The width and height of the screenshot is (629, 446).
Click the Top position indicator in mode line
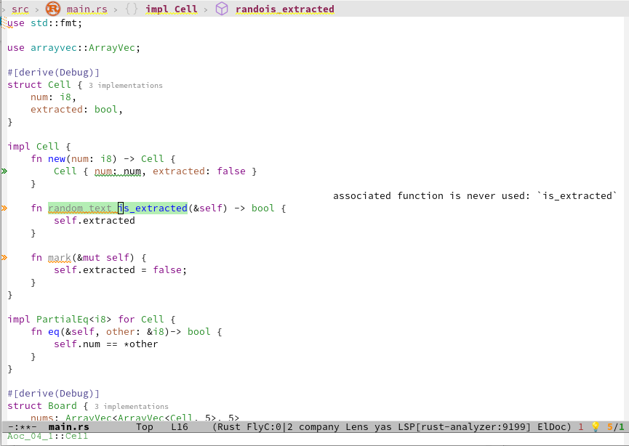tap(145, 427)
